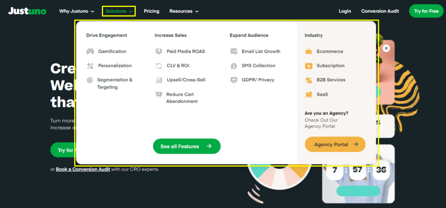Click the spin wheel graphic

[x=279, y=176]
